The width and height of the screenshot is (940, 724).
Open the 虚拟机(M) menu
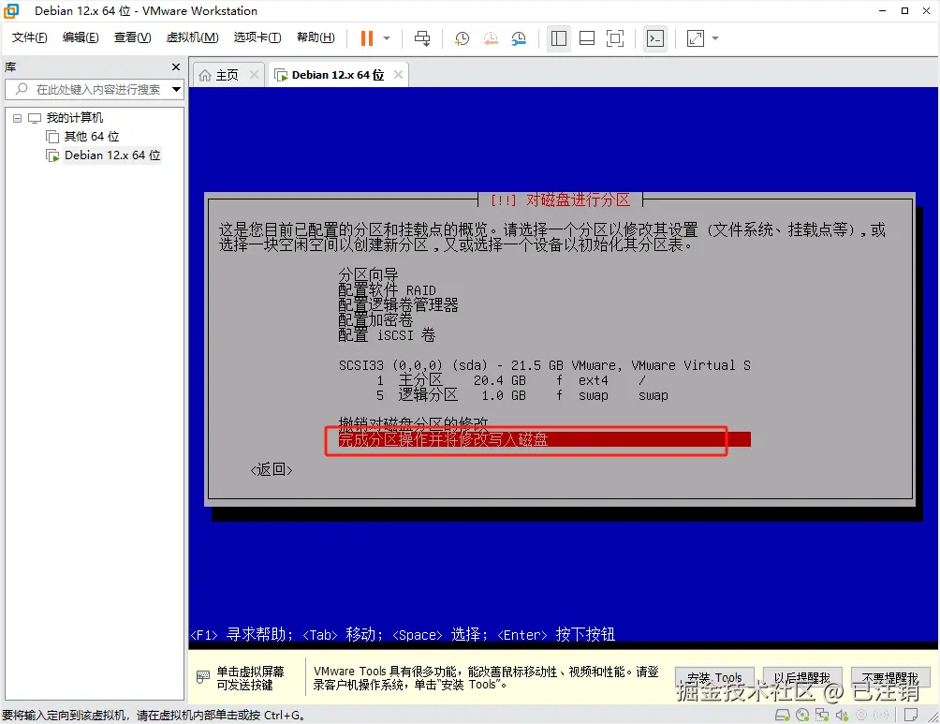point(192,37)
